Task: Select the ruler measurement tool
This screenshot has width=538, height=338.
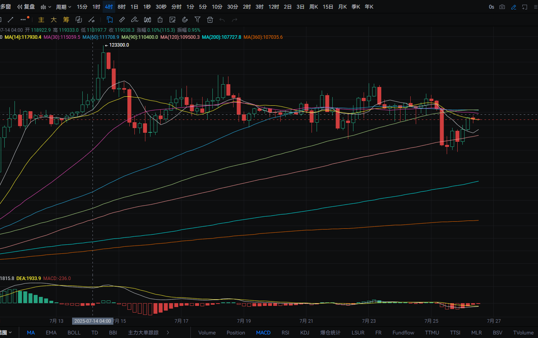Action: point(122,20)
